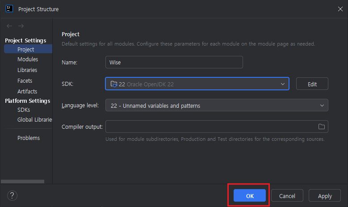The image size is (348, 207).
Task: Open SDKs under Platform Settings
Action: coord(24,110)
